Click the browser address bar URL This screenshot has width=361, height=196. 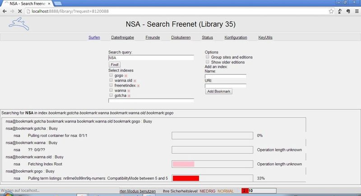coord(70,11)
